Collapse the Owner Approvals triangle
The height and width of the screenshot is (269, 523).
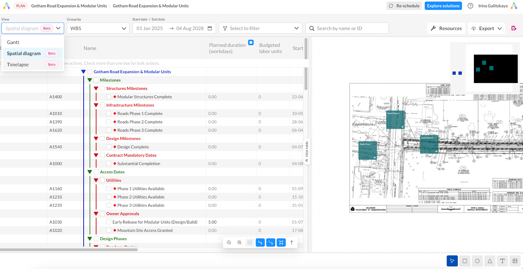coord(96,214)
